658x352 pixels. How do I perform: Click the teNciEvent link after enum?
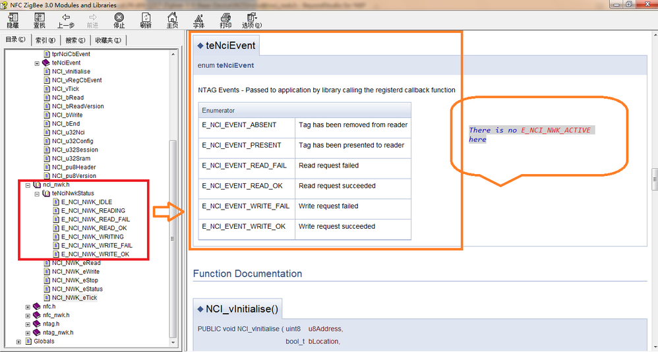click(x=235, y=65)
